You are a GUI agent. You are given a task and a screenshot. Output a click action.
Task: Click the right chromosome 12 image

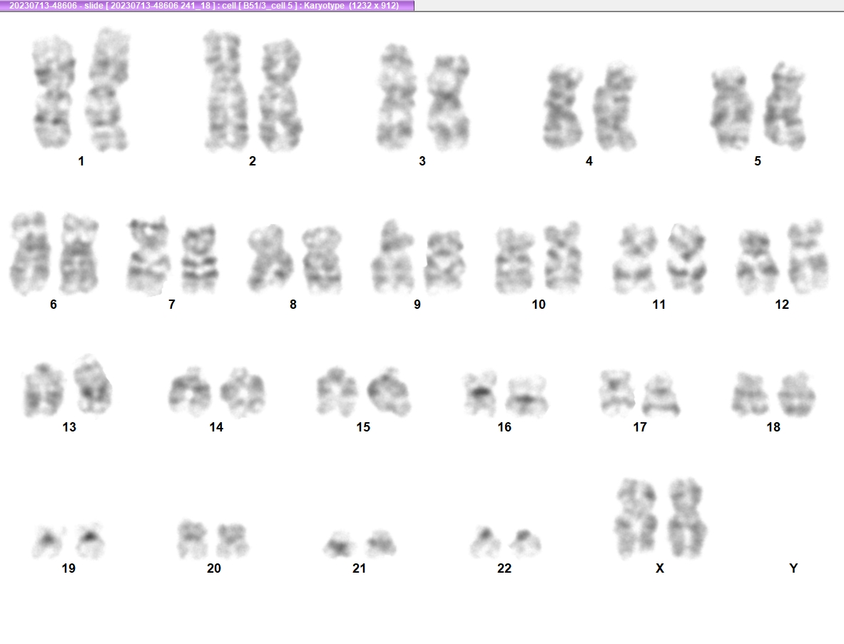tap(808, 257)
